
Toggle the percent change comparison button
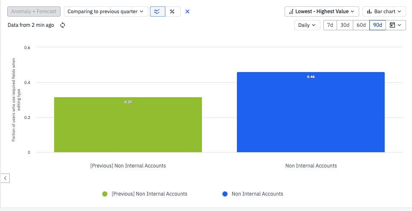(x=173, y=12)
